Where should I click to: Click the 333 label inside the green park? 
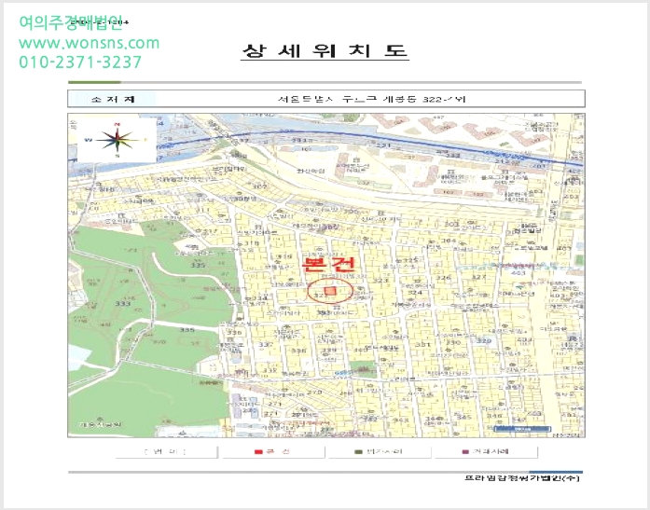point(123,304)
